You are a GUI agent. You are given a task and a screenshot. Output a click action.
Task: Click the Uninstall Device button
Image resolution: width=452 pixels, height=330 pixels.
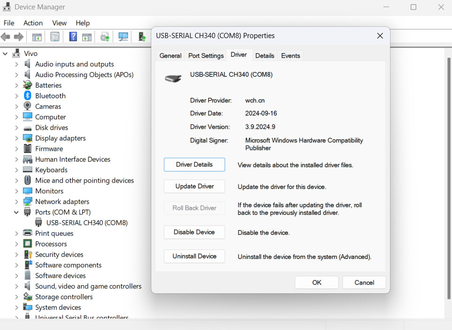point(195,256)
